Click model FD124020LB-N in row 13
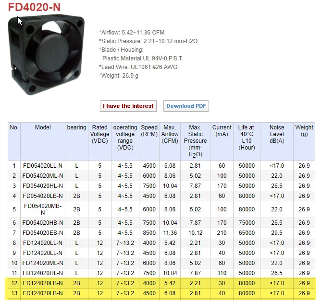Image resolution: width=321 pixels, height=301 pixels. point(43,293)
